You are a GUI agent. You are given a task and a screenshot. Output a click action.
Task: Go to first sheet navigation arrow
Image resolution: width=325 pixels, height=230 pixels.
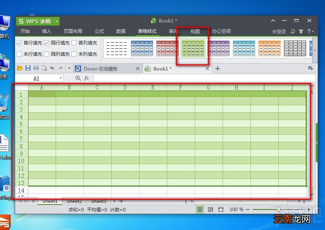pyautogui.click(x=20, y=201)
